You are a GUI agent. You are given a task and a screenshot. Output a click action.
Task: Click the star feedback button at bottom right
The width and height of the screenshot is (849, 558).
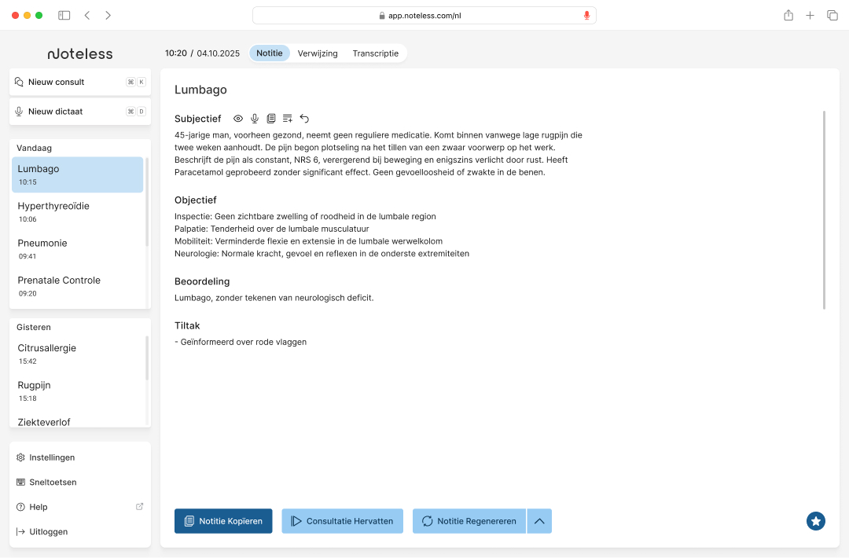[x=815, y=521]
